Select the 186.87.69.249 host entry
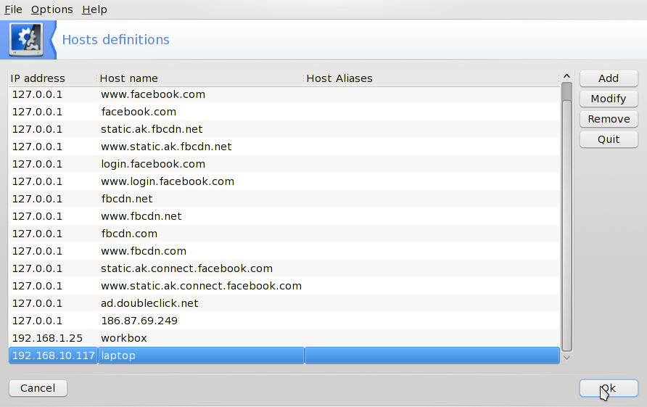 click(x=139, y=321)
